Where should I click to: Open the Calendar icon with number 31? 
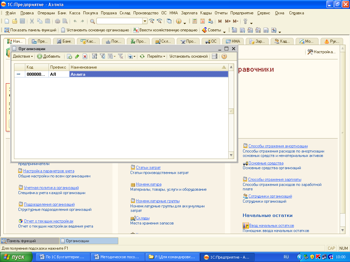(x=202, y=21)
